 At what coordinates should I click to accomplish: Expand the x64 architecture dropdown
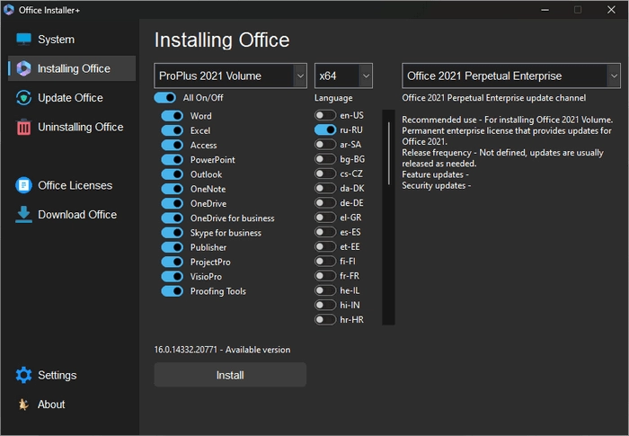[342, 76]
